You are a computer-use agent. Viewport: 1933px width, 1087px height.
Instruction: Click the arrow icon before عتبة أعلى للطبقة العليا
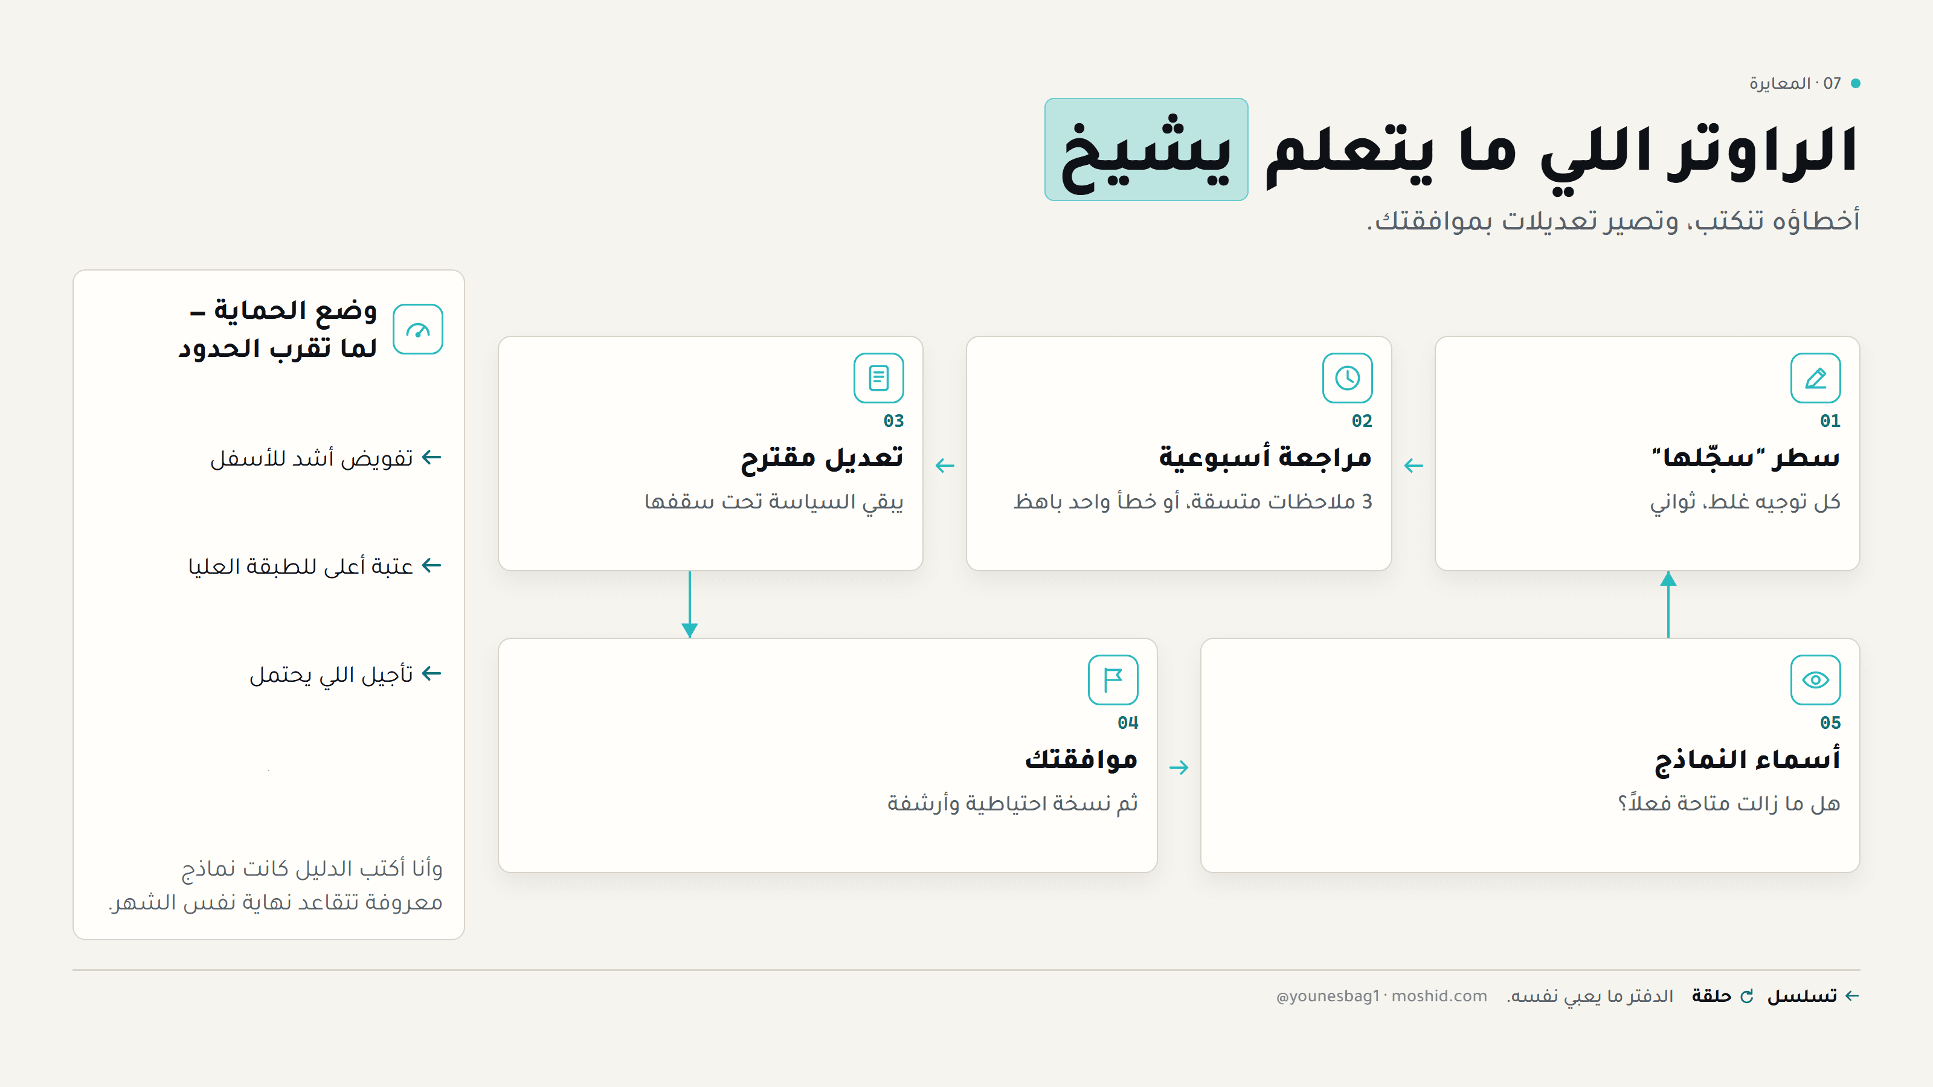pos(431,566)
